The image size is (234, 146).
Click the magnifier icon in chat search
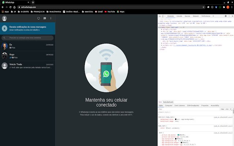[x=4, y=38]
